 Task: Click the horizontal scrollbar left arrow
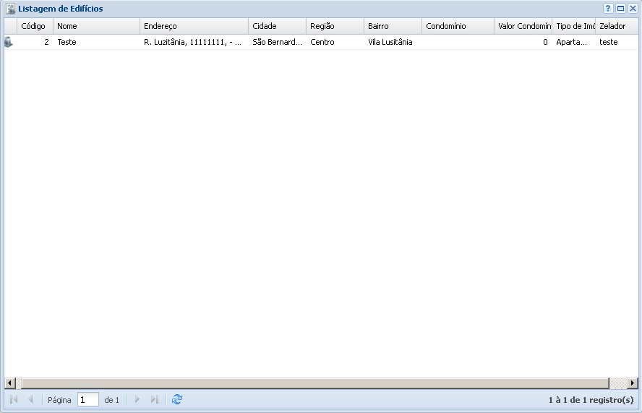pyautogui.click(x=9, y=383)
